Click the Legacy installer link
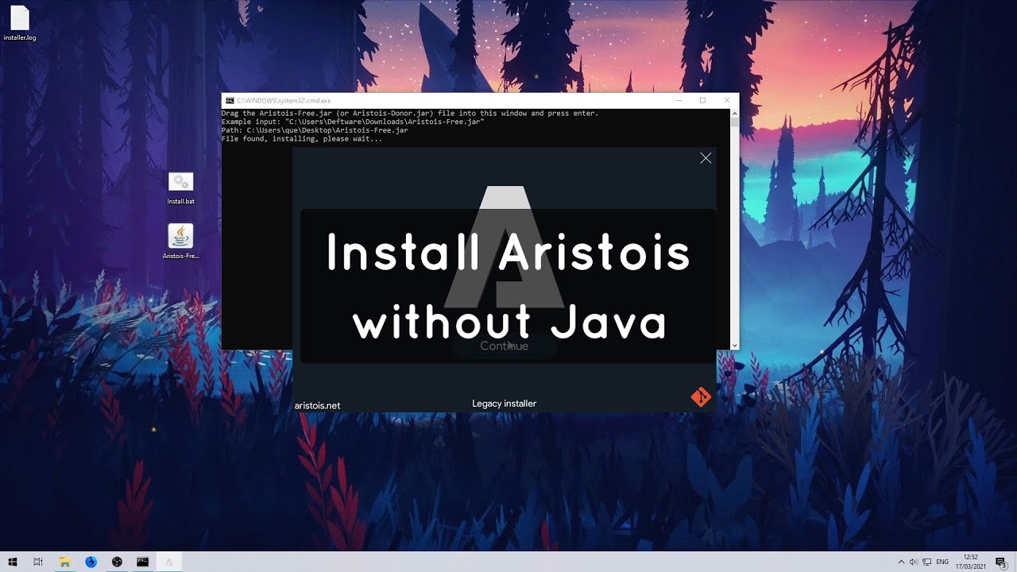1017x572 pixels. coord(504,404)
